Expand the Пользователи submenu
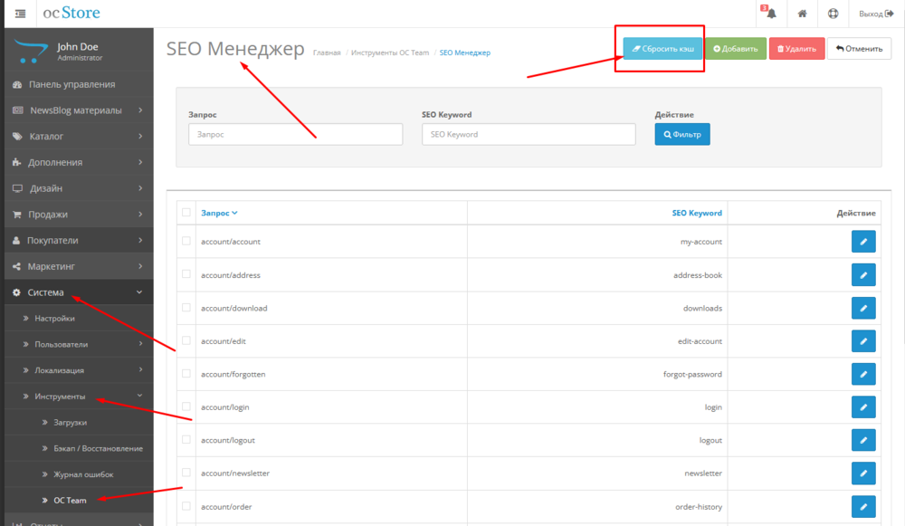This screenshot has height=526, width=905. pos(81,344)
